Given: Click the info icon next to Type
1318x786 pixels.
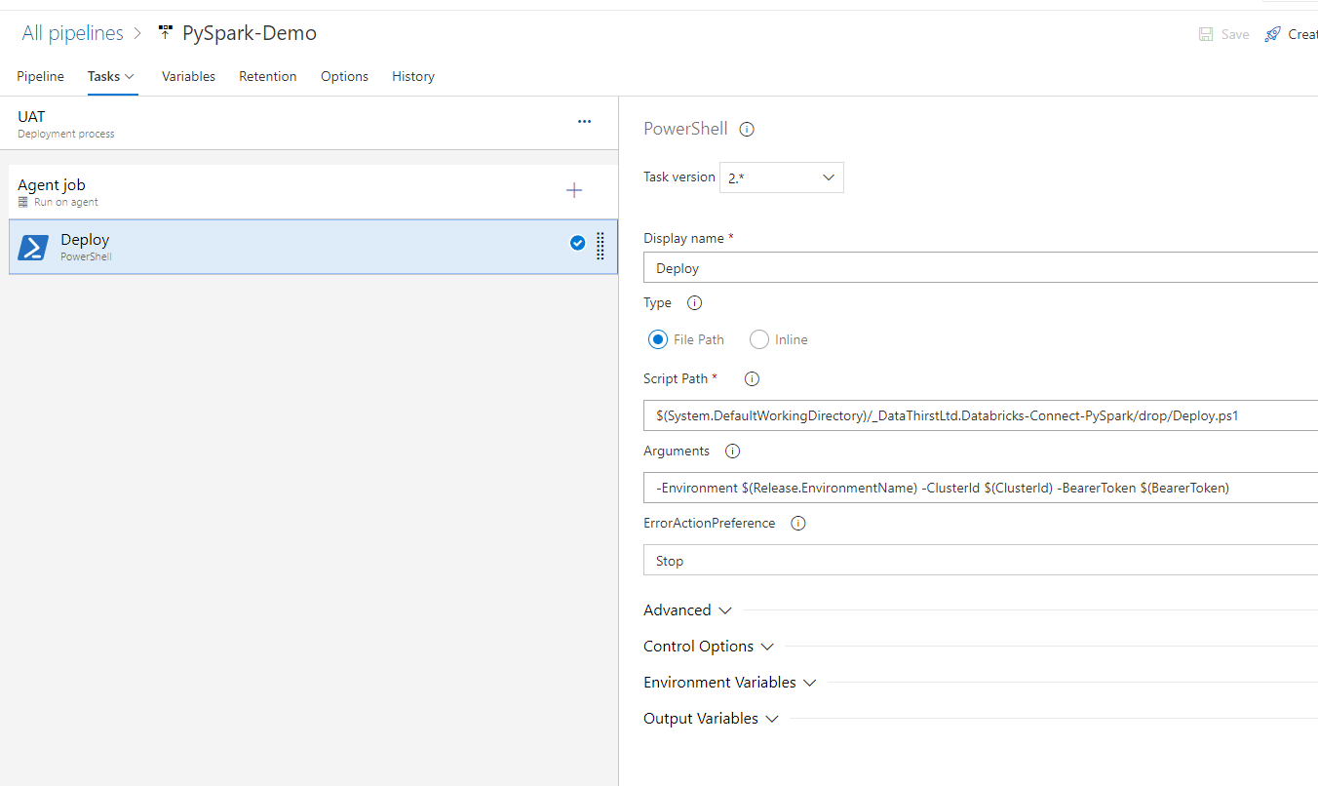Looking at the screenshot, I should (695, 302).
